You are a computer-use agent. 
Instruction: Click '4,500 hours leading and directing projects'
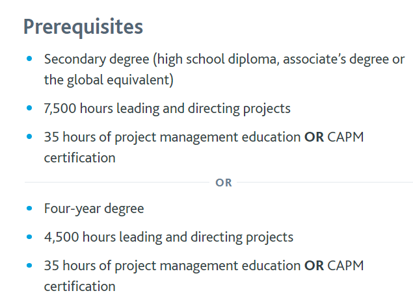point(168,237)
